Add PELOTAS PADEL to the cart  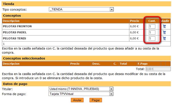(x=164, y=32)
